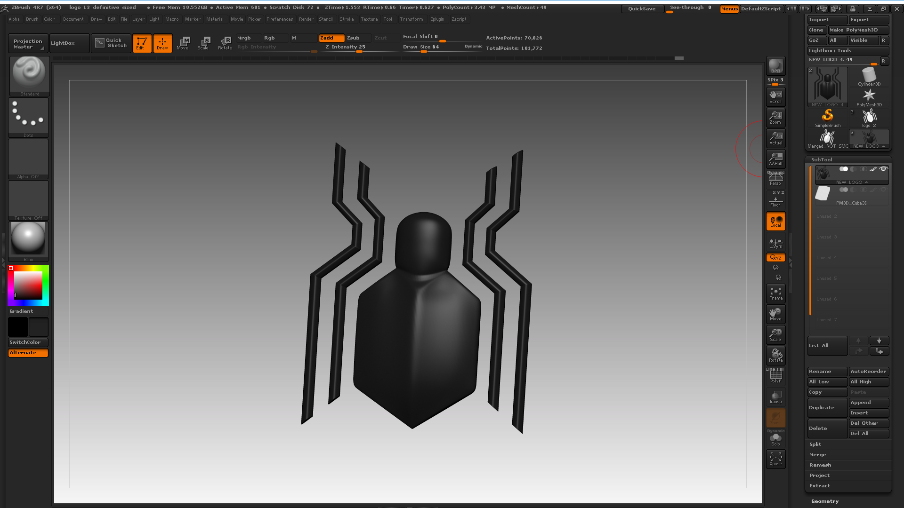The height and width of the screenshot is (508, 904).
Task: Open the Transform menu
Action: pyautogui.click(x=411, y=19)
